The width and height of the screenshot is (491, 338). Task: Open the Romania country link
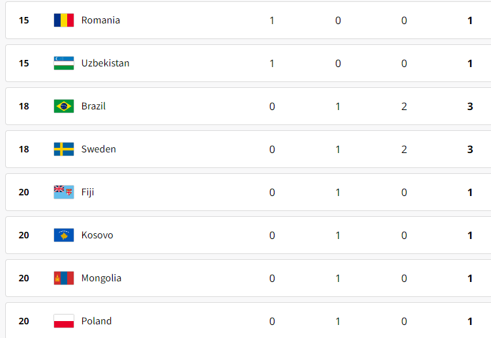pyautogui.click(x=100, y=20)
